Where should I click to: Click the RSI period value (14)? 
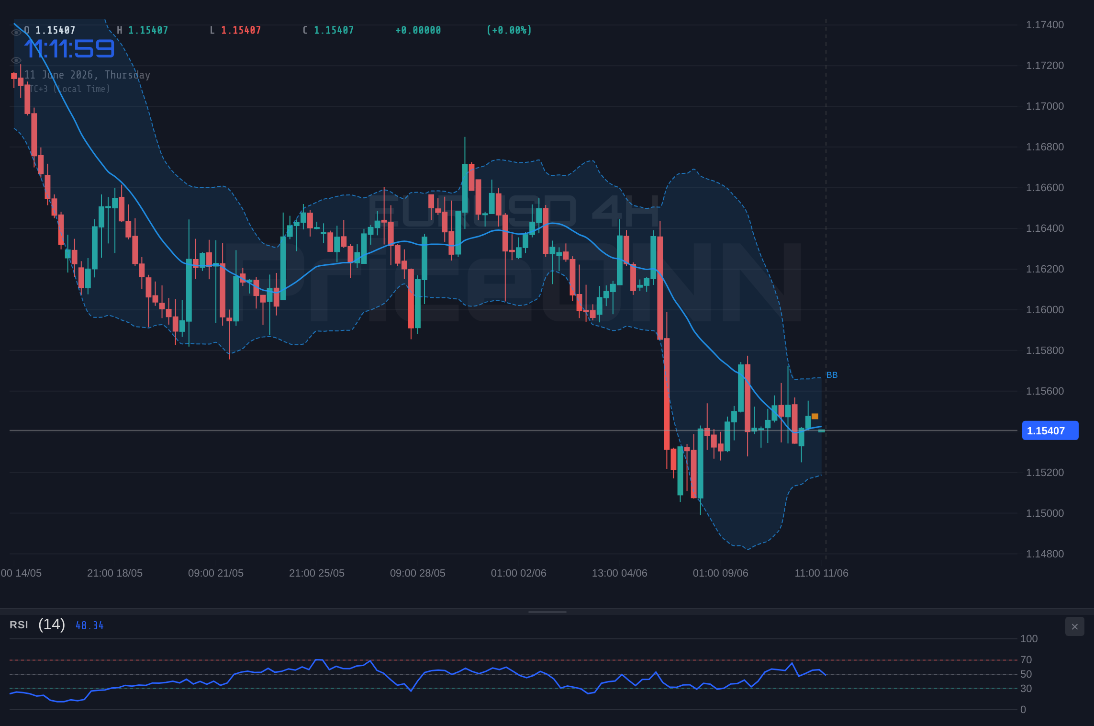[x=52, y=624]
